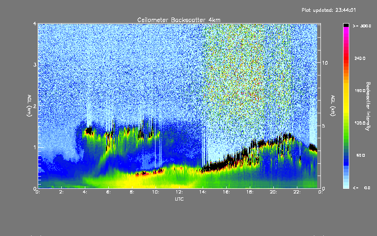Click the 'UTC' x-axis label
The width and height of the screenshot is (377, 236).
[179, 199]
